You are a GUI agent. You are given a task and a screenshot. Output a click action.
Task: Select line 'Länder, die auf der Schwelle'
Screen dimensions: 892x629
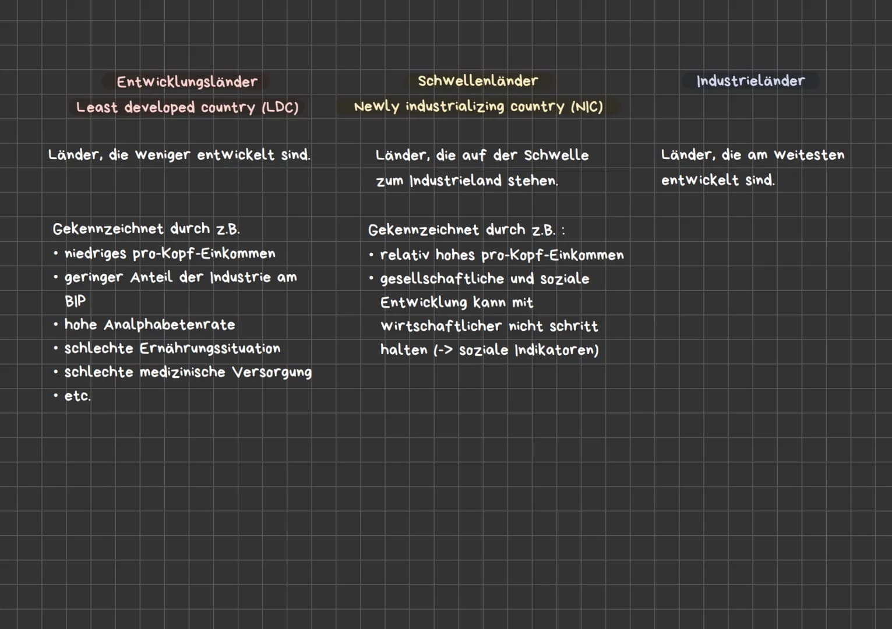point(482,155)
